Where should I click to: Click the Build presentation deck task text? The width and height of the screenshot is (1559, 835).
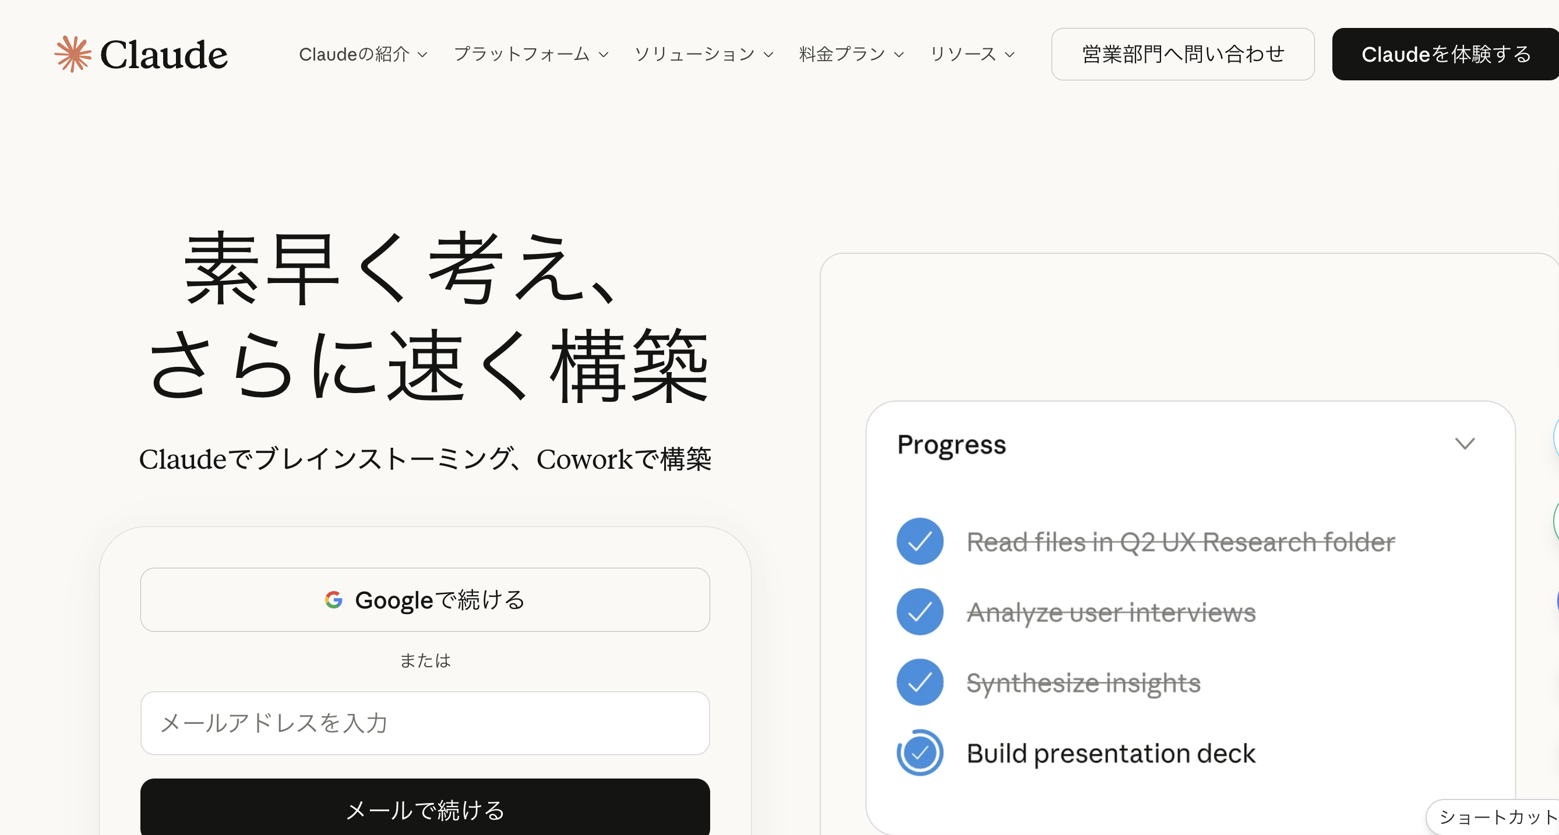tap(1110, 753)
